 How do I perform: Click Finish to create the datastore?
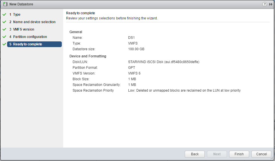tap(239, 154)
